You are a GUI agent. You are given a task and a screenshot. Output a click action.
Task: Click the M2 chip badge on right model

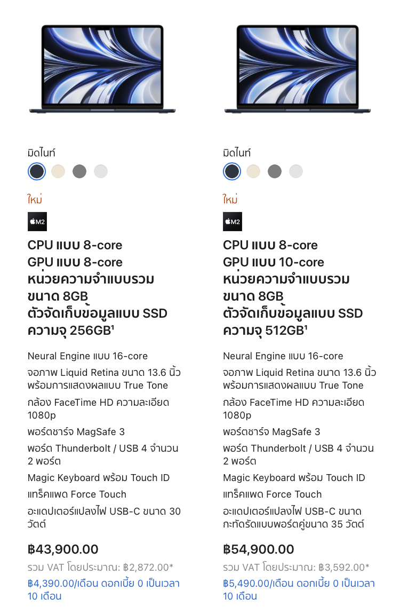[x=233, y=222]
